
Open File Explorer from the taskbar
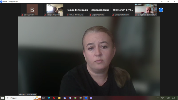59,98
